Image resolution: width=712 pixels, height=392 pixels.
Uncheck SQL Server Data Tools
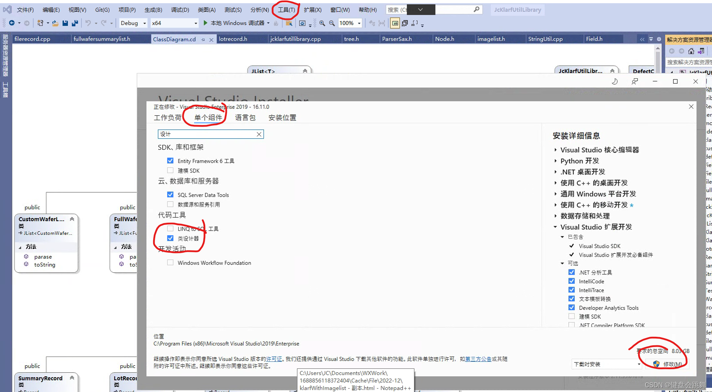pyautogui.click(x=170, y=195)
